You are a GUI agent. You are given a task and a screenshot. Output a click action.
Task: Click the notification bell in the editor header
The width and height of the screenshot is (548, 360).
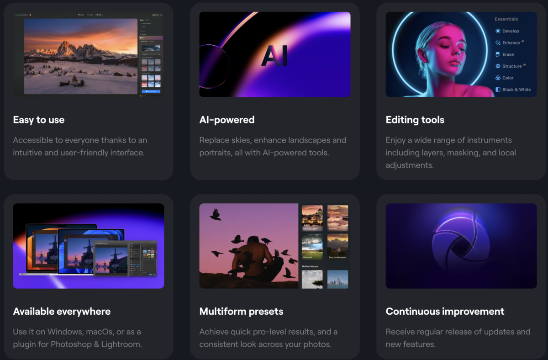(161, 15)
